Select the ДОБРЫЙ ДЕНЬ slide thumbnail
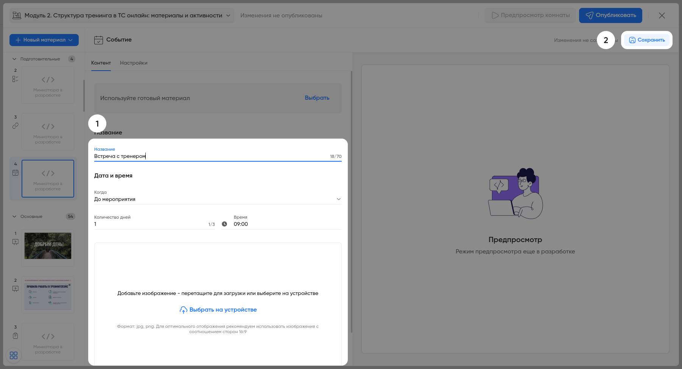Viewport: 682px width, 369px height. pyautogui.click(x=48, y=246)
